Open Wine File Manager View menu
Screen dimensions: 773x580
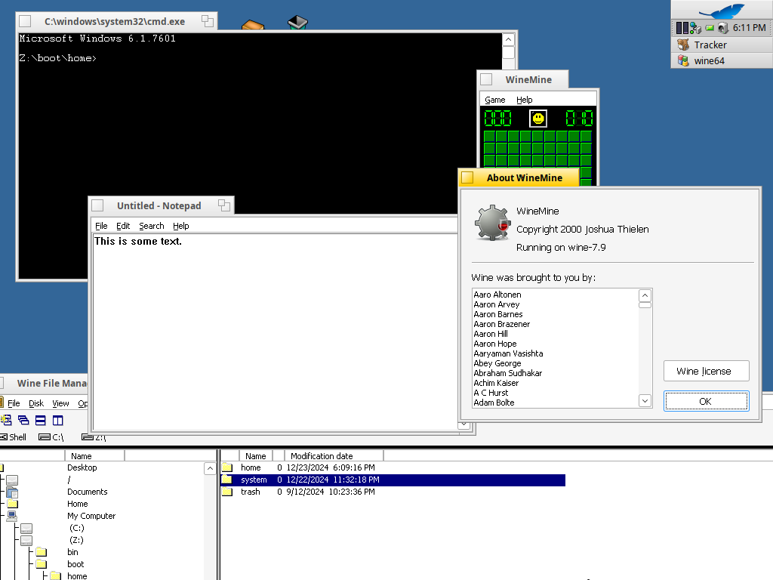[x=60, y=403]
